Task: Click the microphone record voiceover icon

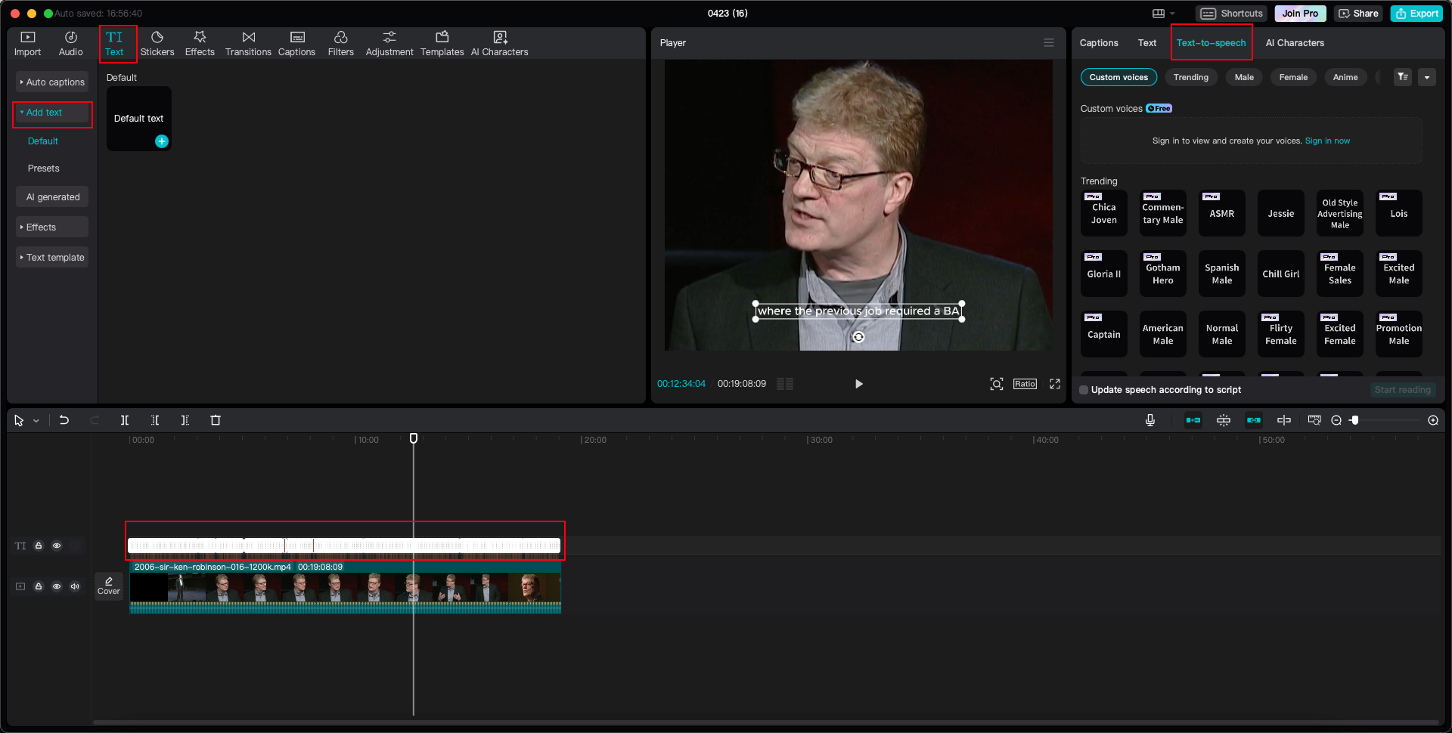Action: 1149,420
